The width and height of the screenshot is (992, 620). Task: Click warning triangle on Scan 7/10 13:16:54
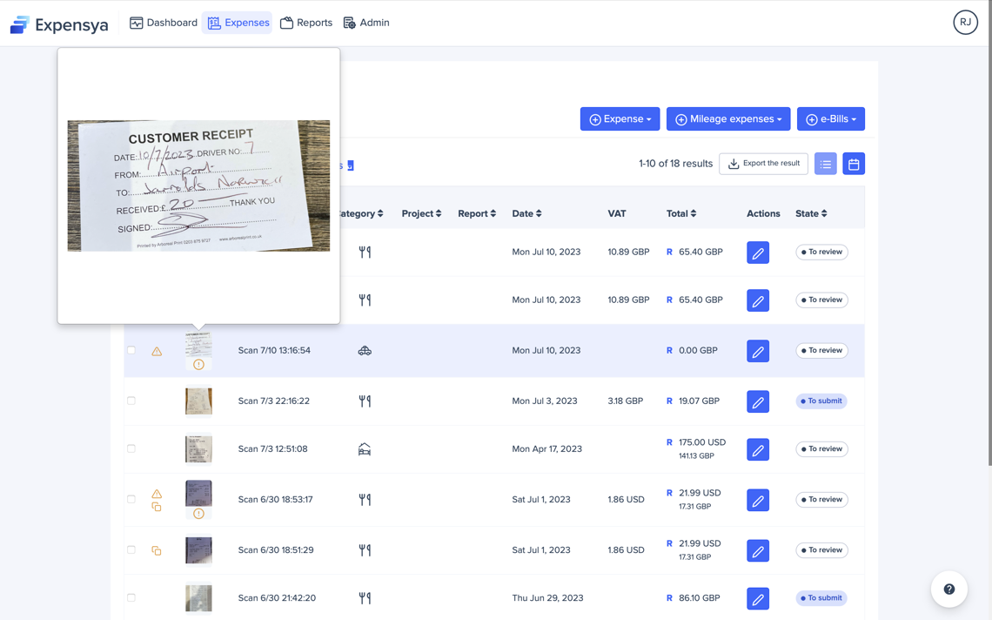point(157,351)
